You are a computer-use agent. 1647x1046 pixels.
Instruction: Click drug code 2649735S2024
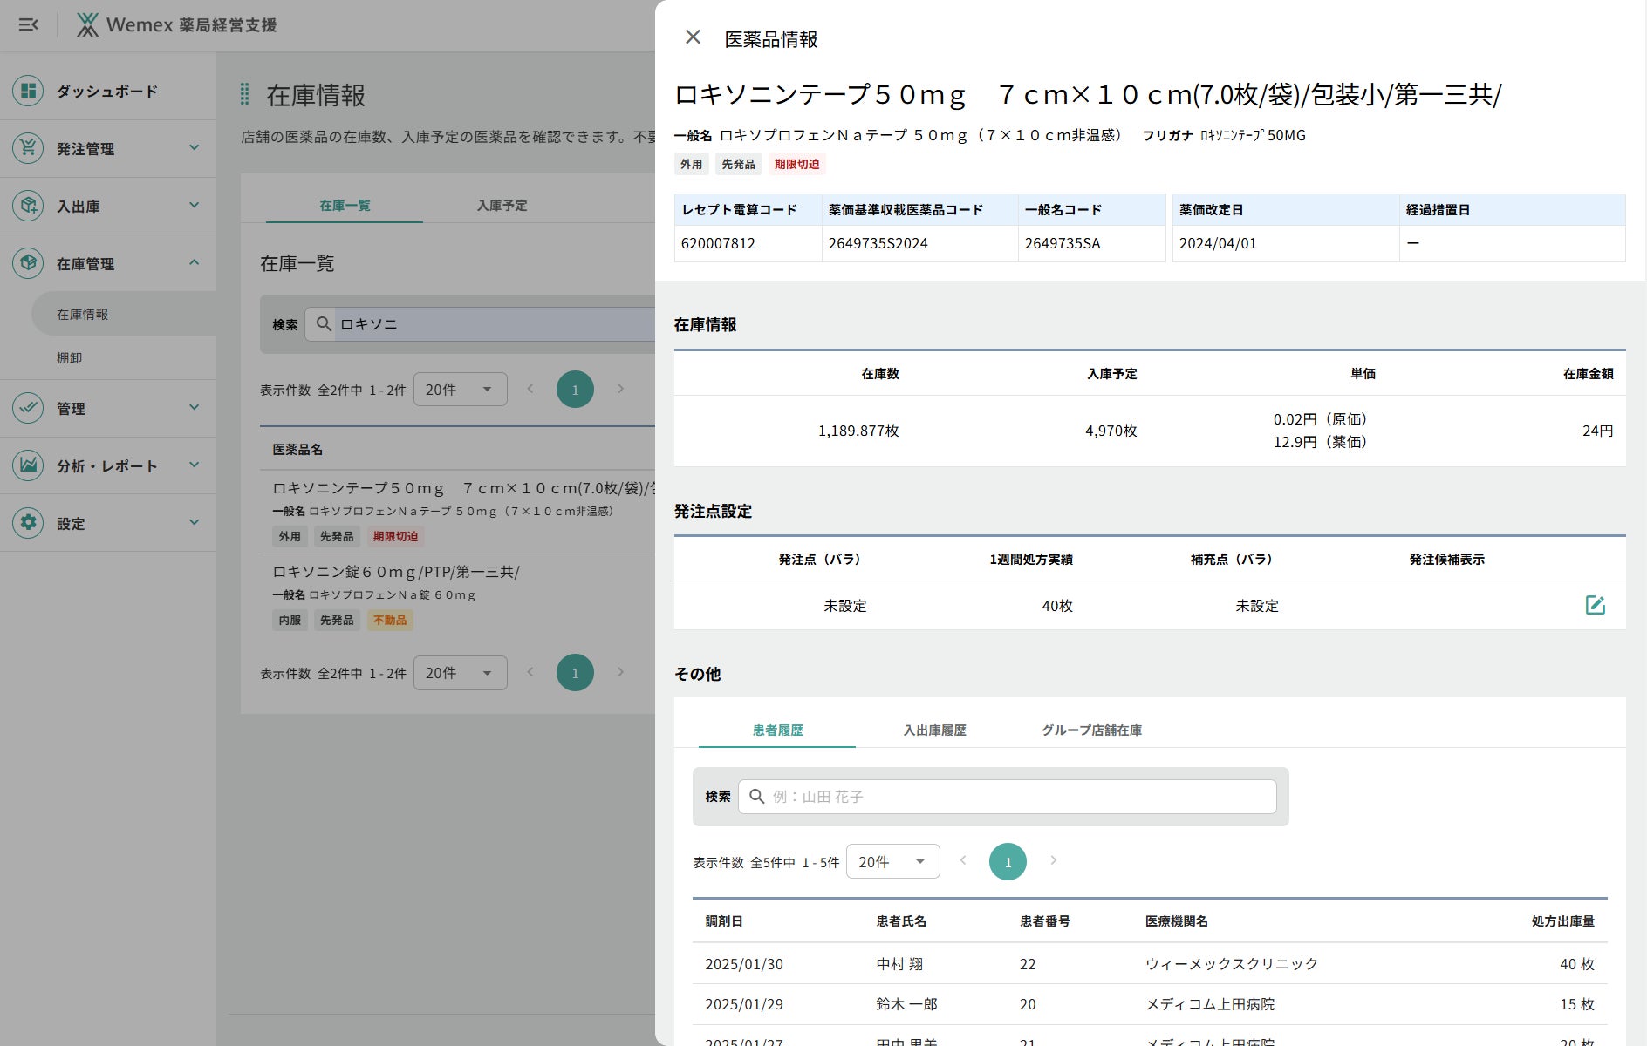(878, 244)
